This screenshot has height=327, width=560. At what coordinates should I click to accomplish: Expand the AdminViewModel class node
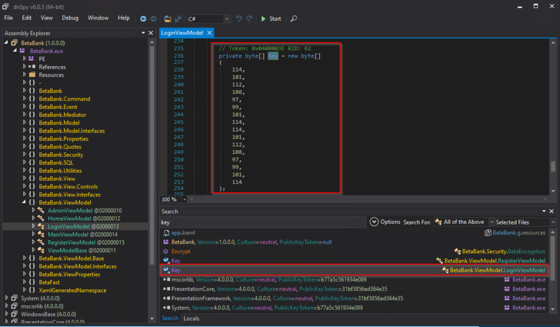33,210
